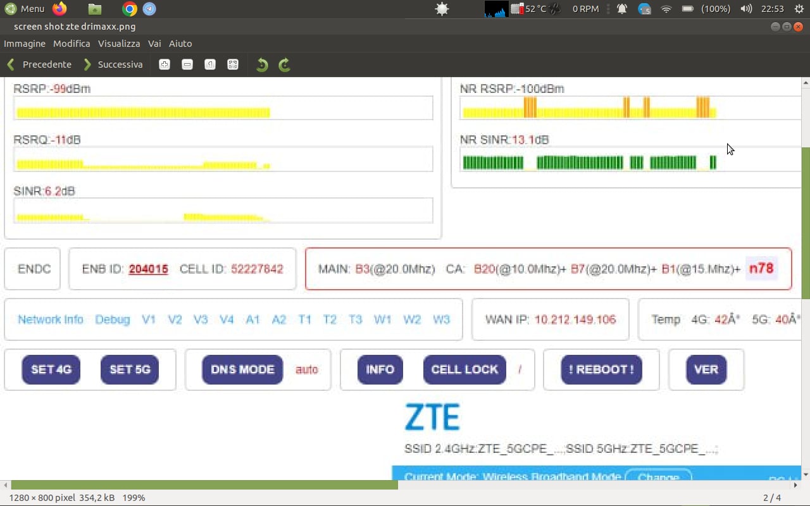Image resolution: width=810 pixels, height=506 pixels.
Task: Open the Visualizza menu
Action: pos(119,44)
